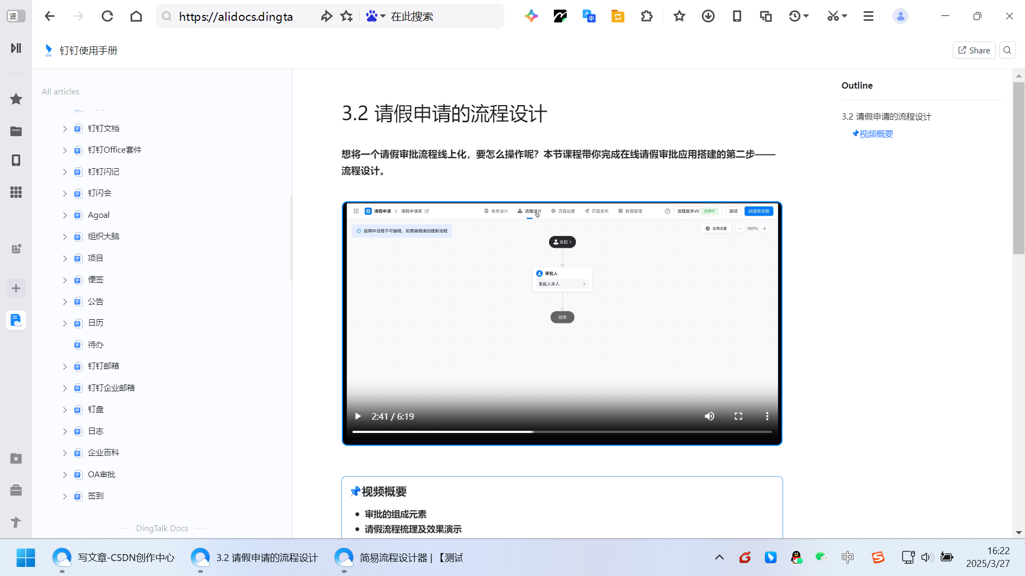
Task: Open the history clock toolbar icon
Action: pyautogui.click(x=795, y=16)
